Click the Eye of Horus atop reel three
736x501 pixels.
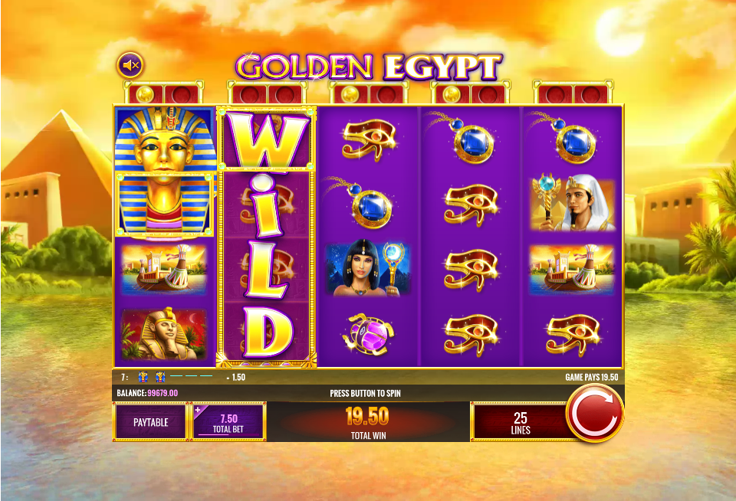click(x=369, y=139)
